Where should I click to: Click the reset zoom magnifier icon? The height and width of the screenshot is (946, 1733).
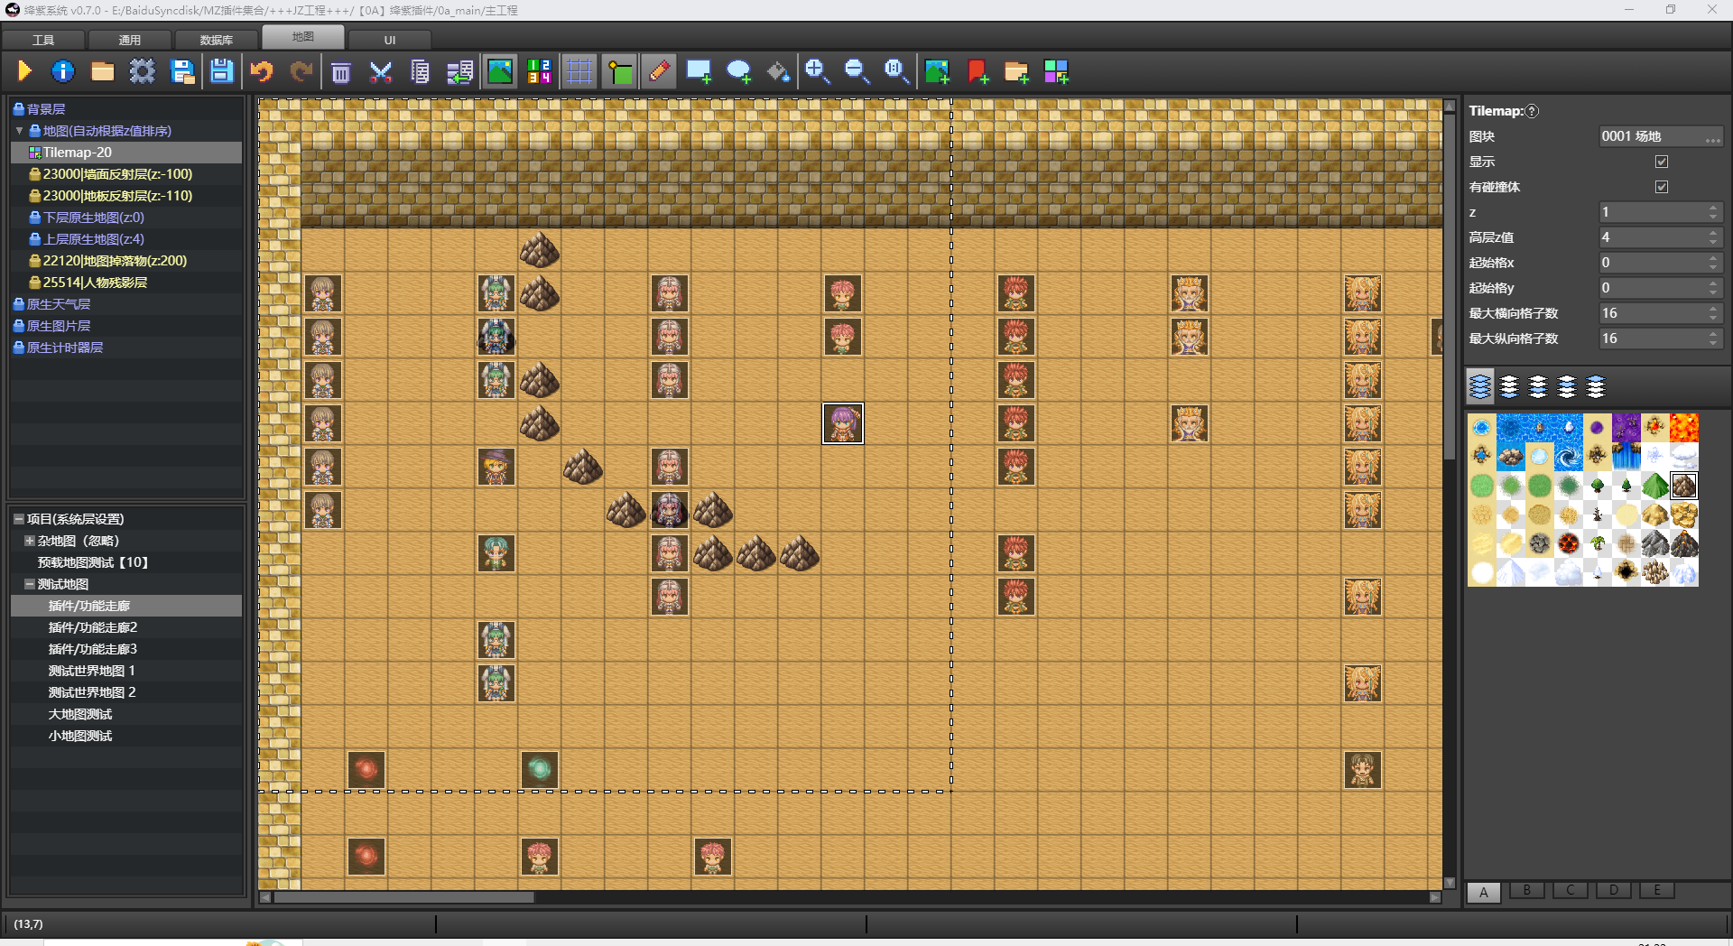[x=896, y=71]
